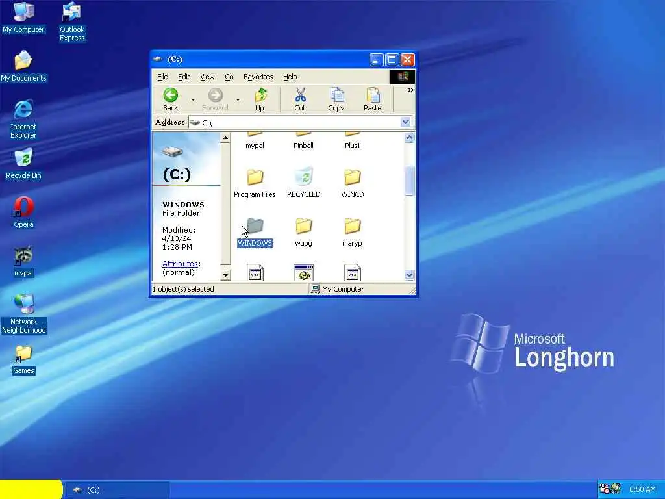Click the (C:) taskbar button
Image resolution: width=665 pixels, height=499 pixels.
click(x=118, y=490)
